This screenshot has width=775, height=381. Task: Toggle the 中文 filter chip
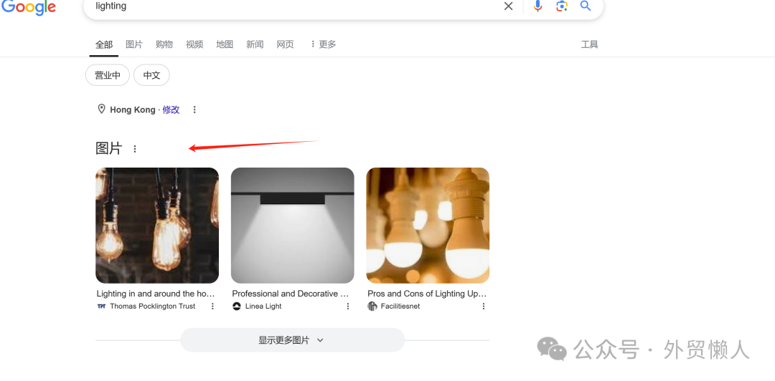coord(151,75)
